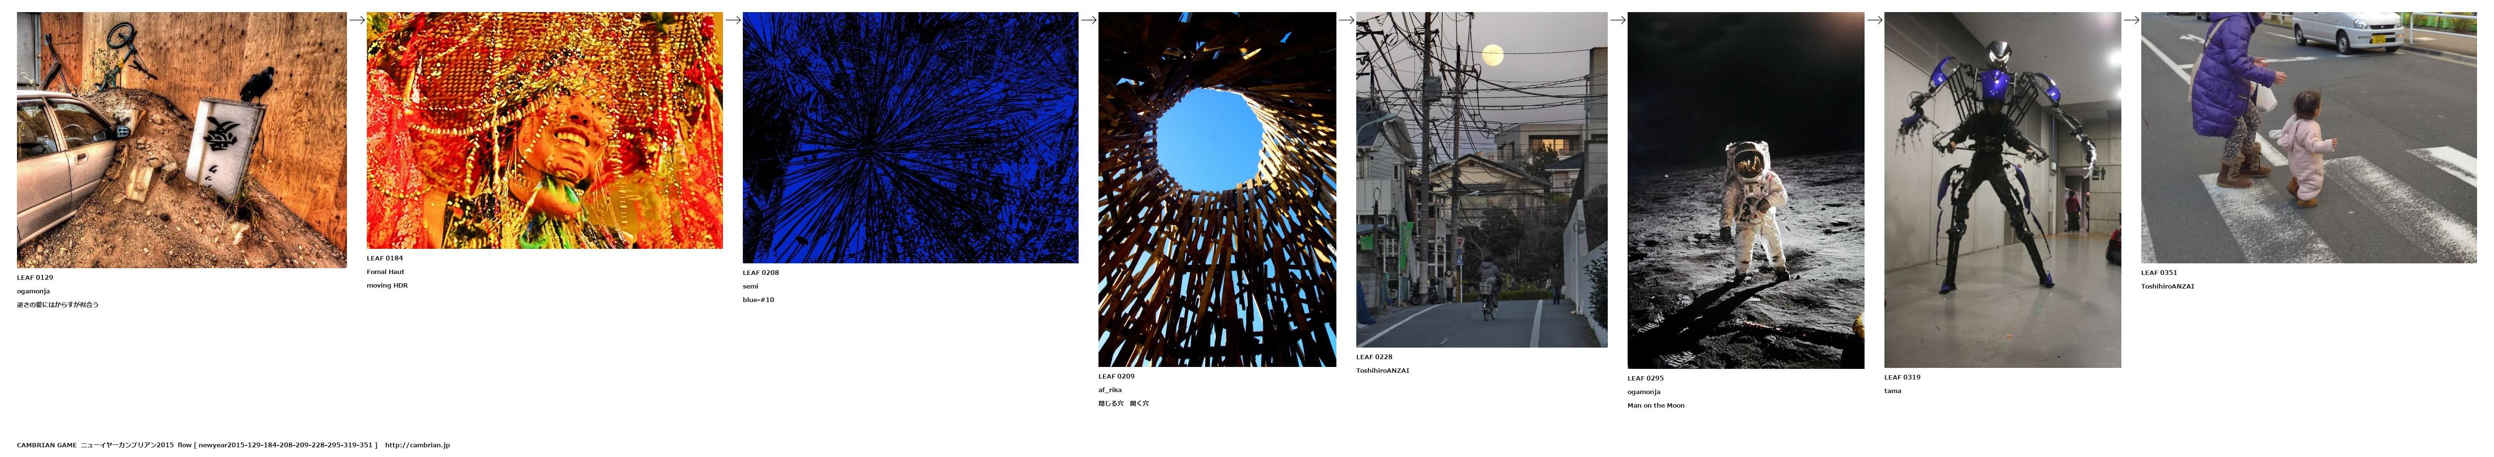
Task: Open the astronaut on the Moon photo
Action: [x=1746, y=191]
